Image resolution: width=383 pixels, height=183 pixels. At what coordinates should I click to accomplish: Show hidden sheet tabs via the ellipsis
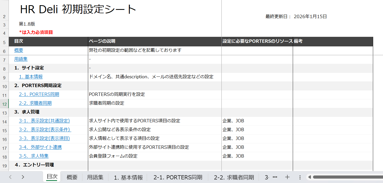point(275,177)
